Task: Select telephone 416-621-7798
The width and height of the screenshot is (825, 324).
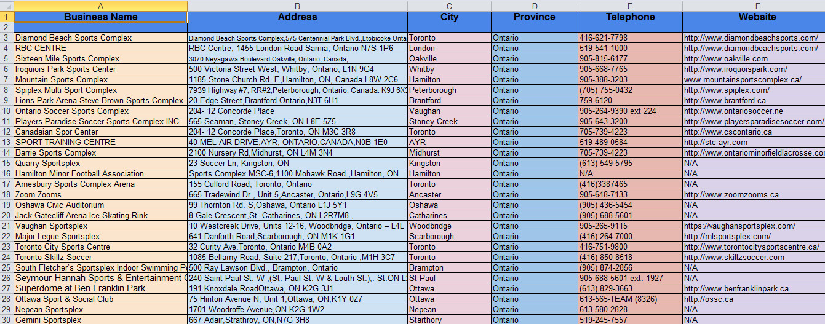Action: tap(631, 38)
